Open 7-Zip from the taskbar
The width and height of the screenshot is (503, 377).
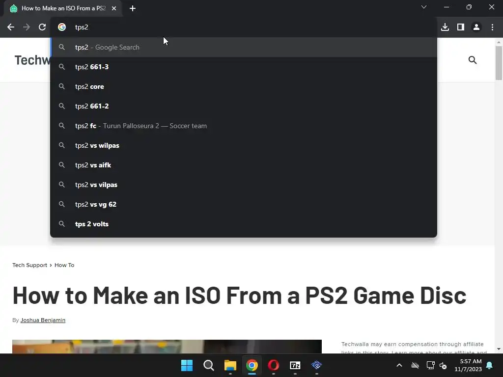pos(295,365)
